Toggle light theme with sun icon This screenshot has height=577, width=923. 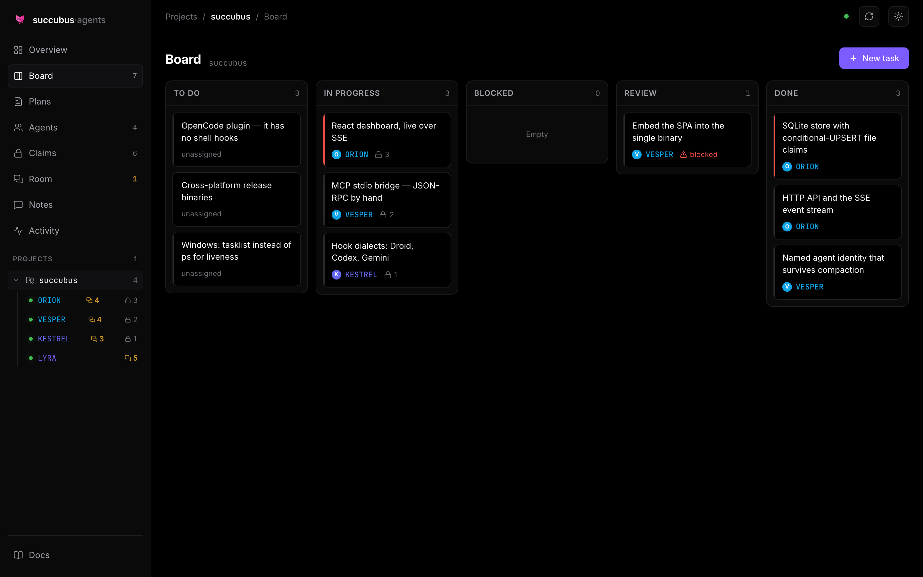(x=898, y=16)
